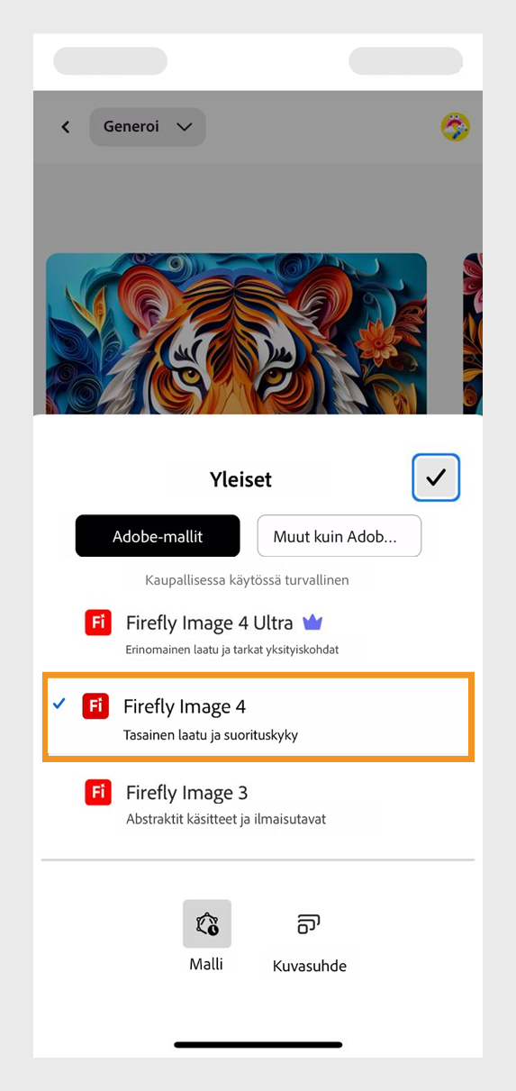Open the tiger paper-art thumbnail

tap(236, 333)
